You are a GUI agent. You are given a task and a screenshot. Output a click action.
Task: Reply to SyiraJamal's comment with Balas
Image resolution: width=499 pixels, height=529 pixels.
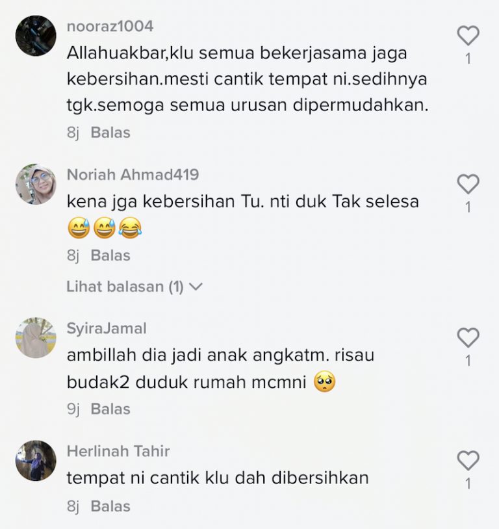click(110, 409)
